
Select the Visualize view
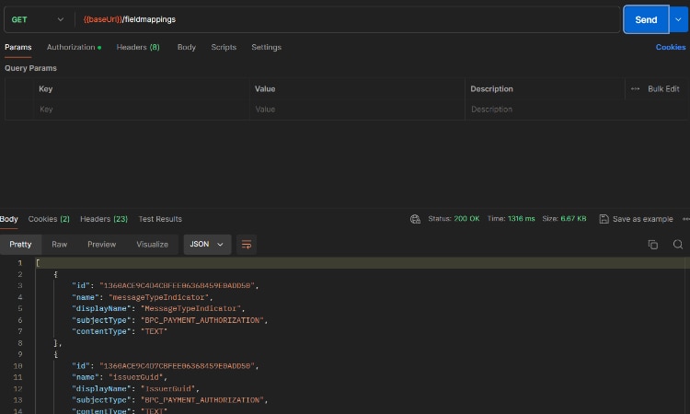pyautogui.click(x=152, y=245)
